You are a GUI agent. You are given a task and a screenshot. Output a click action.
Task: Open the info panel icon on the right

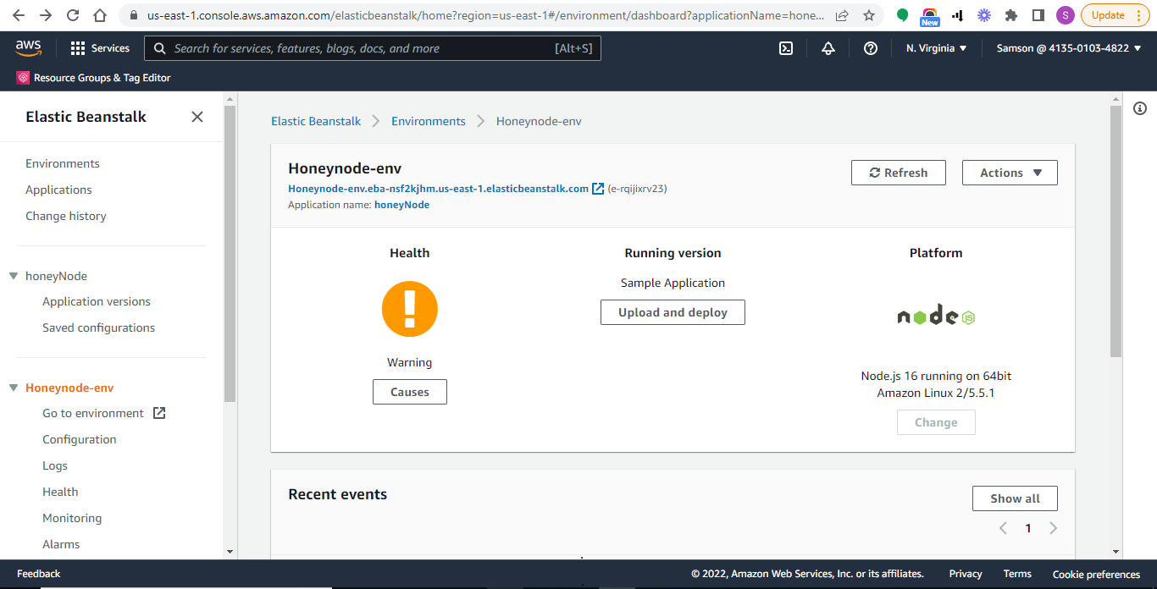(x=1139, y=108)
